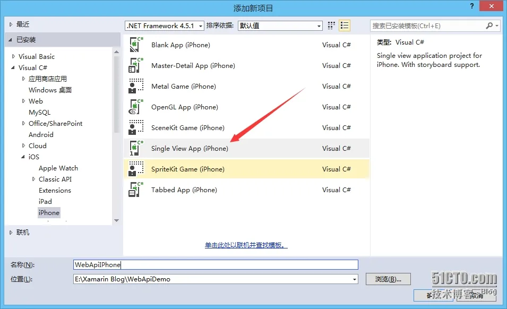Expand the 最近 section

pos(11,24)
